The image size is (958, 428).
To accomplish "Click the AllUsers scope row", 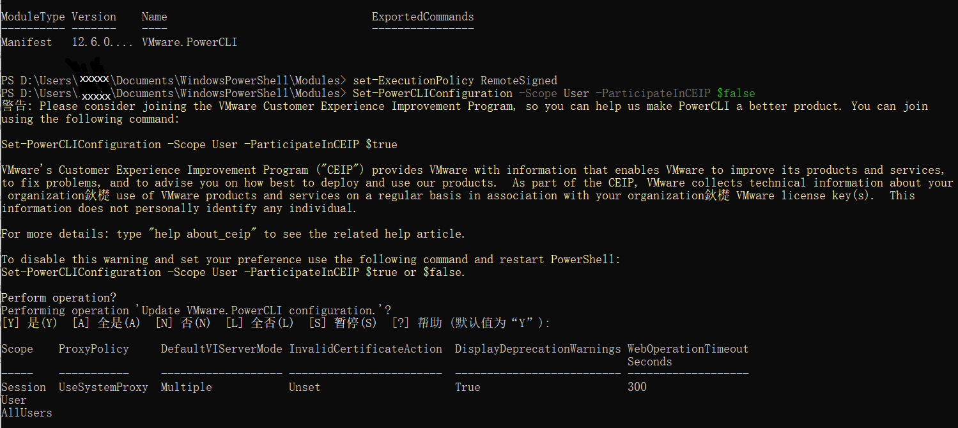I will pos(26,413).
